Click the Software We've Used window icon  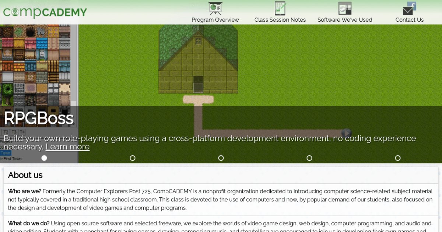coord(345,8)
